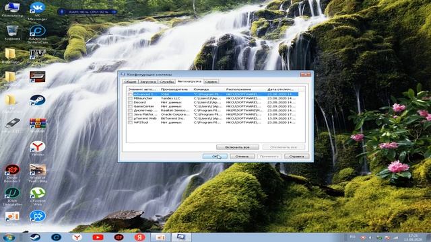Launch Yandex browser desktop shortcut
431x242 pixels.
[x=38, y=149]
